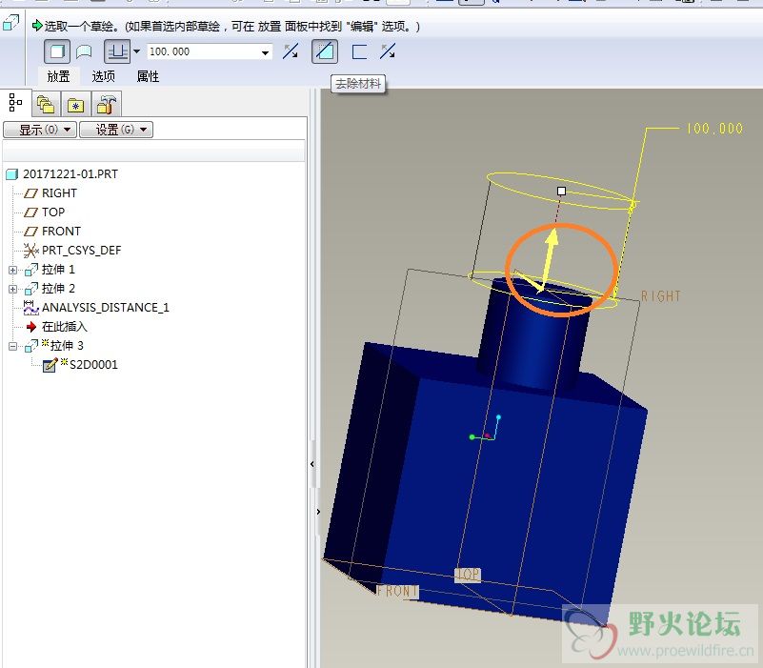Click the red insert-here arrow icon

[x=31, y=326]
